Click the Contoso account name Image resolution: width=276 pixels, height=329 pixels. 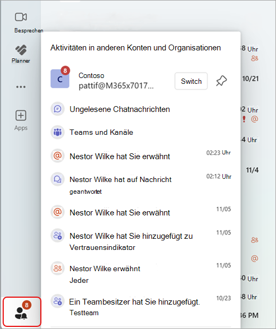[x=91, y=75]
